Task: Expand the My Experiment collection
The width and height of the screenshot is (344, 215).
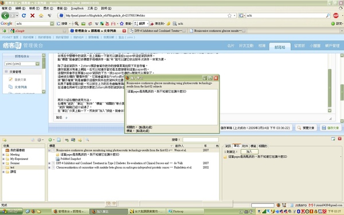Action: (3, 159)
